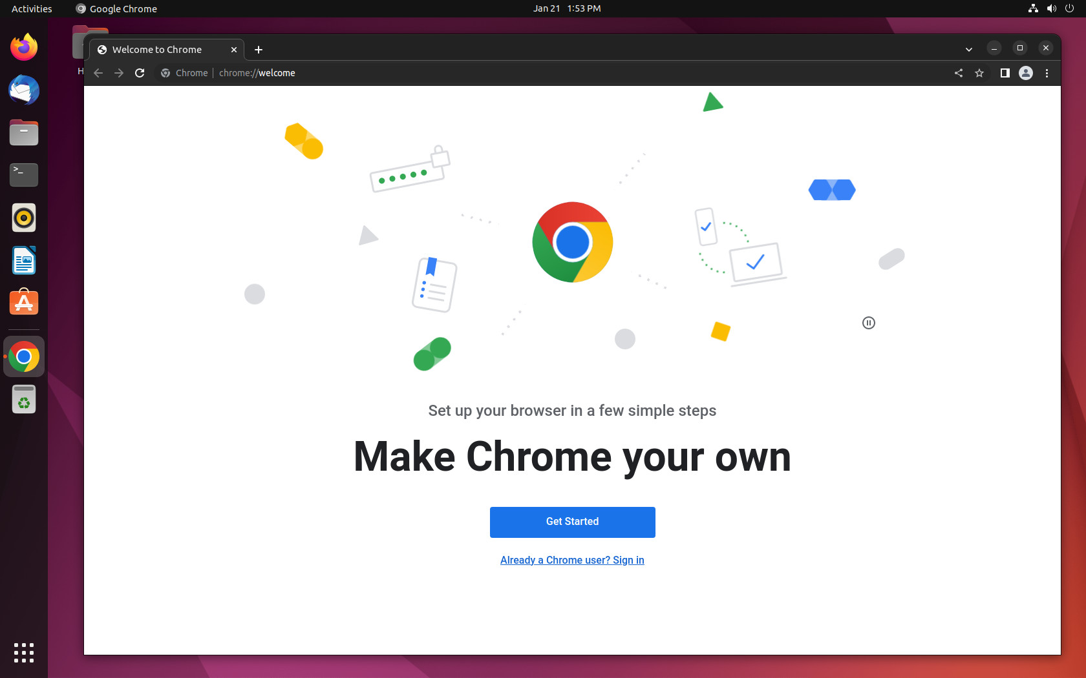Open the volume icon in the top bar
Screen dimensions: 1086x678
point(1052,8)
